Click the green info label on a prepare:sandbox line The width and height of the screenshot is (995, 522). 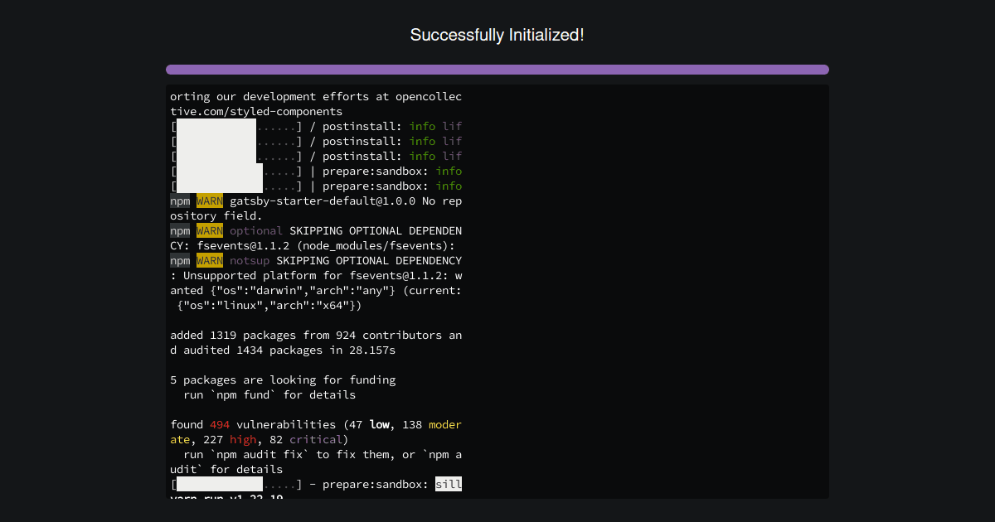pyautogui.click(x=449, y=171)
